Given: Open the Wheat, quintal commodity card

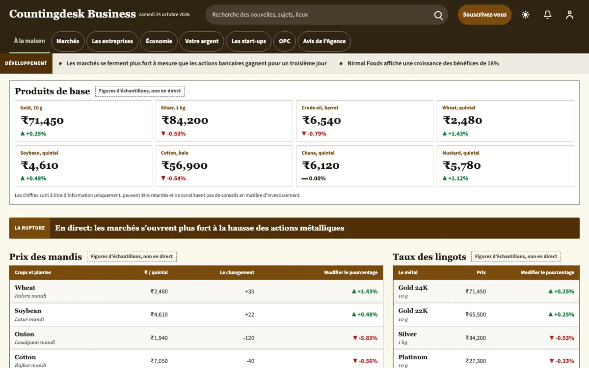Looking at the screenshot, I should tap(506, 121).
